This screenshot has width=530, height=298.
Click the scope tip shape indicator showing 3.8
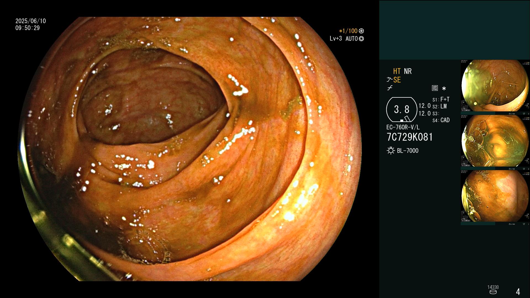click(x=402, y=110)
